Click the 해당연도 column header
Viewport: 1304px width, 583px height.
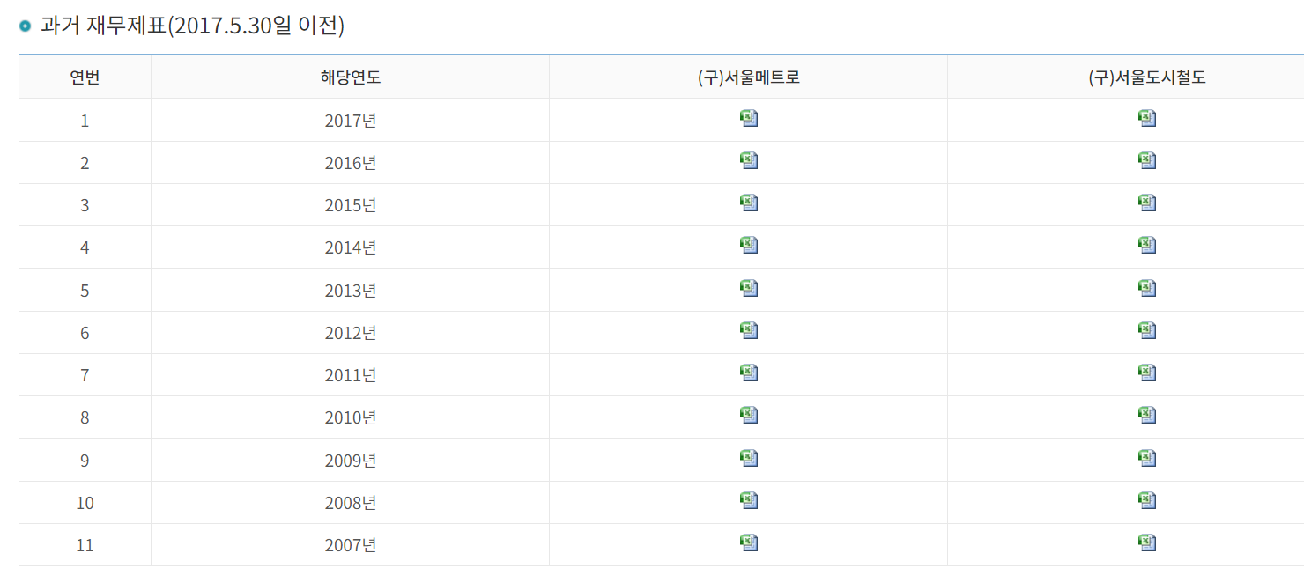coord(351,77)
